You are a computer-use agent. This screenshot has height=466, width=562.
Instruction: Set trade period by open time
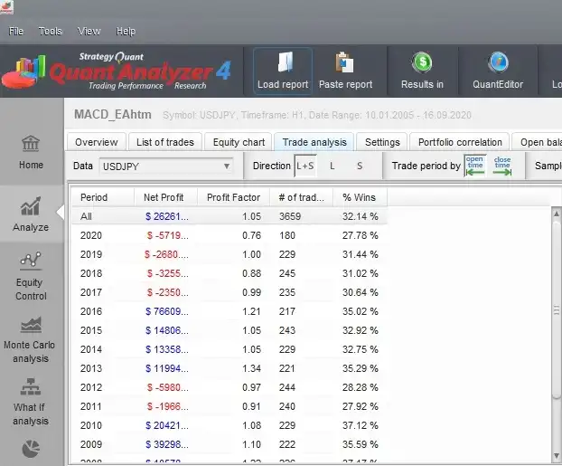click(x=474, y=166)
